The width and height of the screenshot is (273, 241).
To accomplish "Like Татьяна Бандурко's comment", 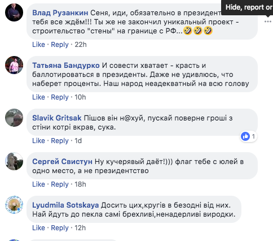I will click(38, 97).
